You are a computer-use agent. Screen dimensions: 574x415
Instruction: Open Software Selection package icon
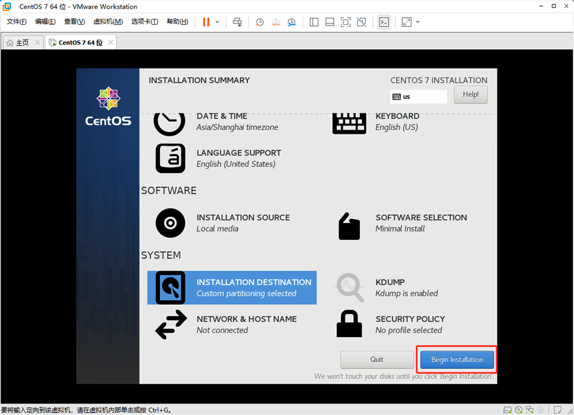tap(349, 226)
